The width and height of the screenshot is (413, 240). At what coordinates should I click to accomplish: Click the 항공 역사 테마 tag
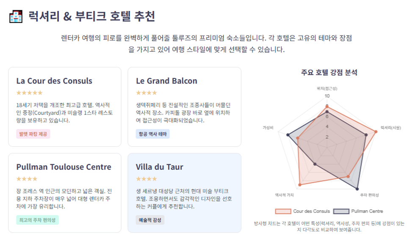(153, 134)
